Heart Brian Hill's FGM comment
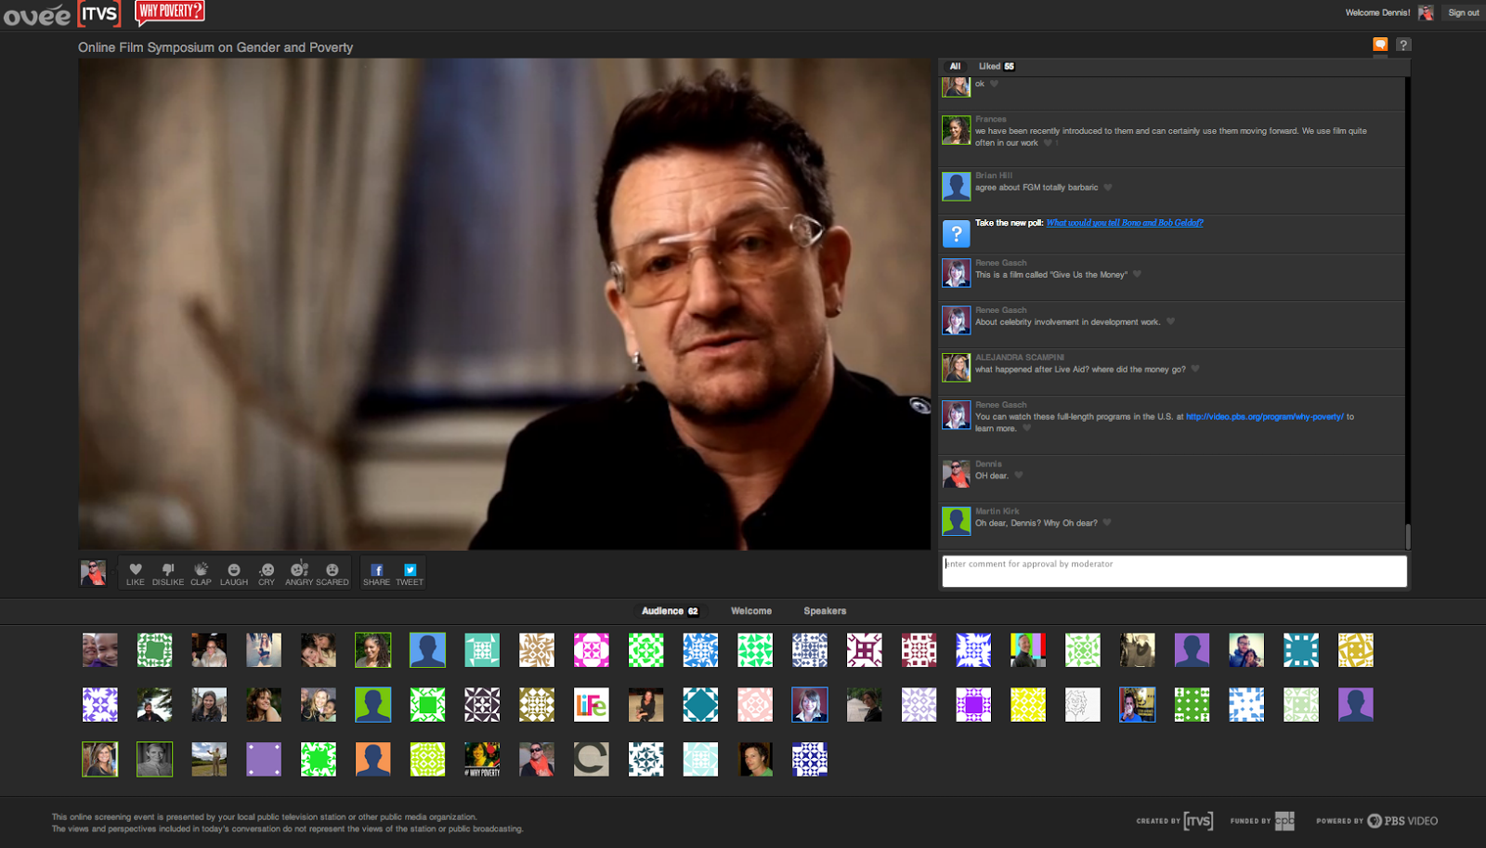The image size is (1486, 848). tap(1108, 188)
